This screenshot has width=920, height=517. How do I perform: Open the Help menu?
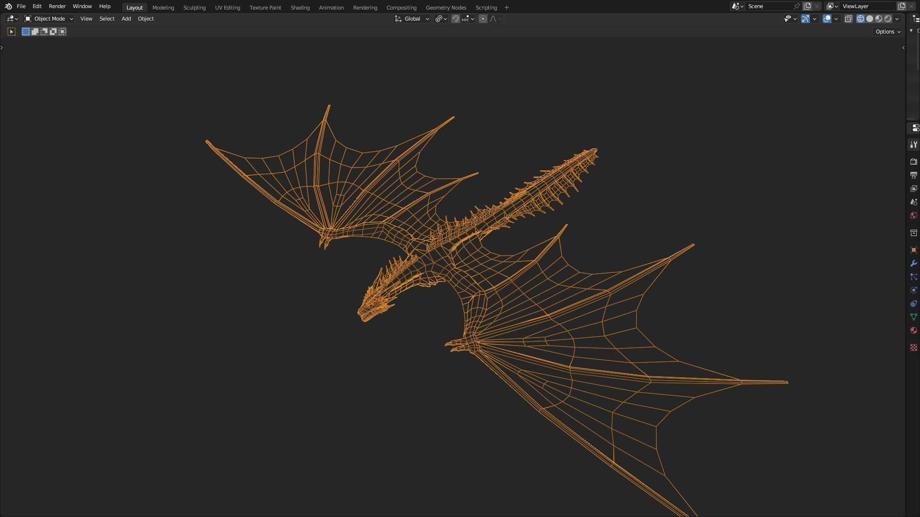(104, 6)
